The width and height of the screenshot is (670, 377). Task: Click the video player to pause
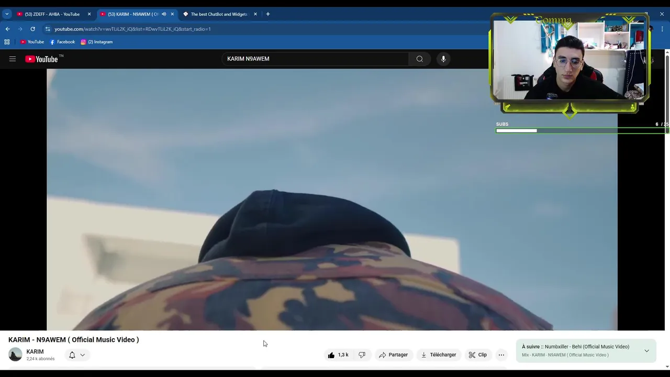(332, 199)
